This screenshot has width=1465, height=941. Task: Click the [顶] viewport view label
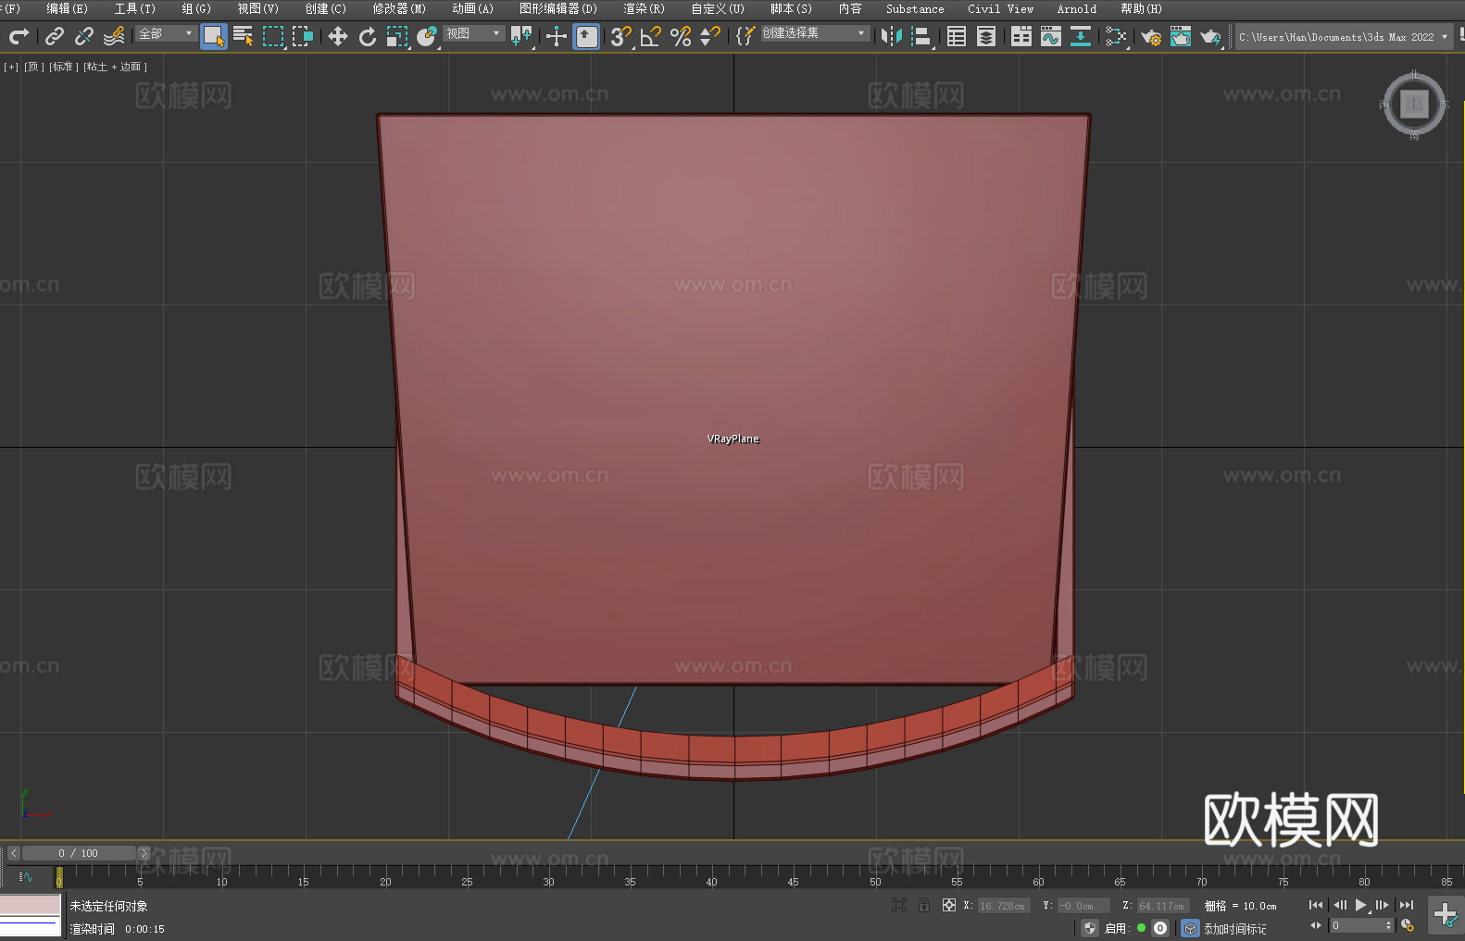tap(34, 67)
